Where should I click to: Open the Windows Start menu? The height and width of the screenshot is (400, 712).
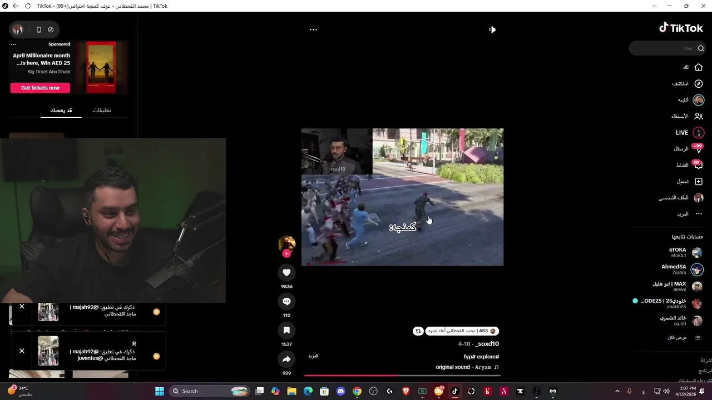pyautogui.click(x=160, y=391)
